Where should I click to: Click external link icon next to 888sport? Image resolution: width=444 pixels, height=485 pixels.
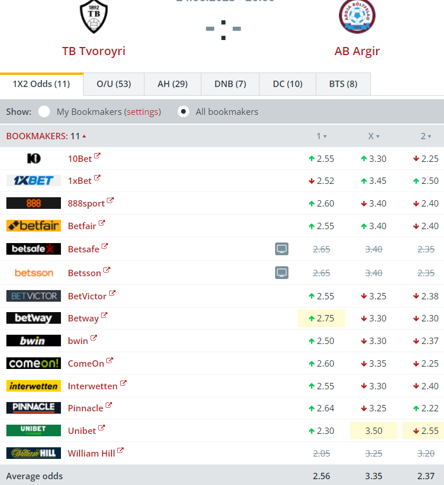coord(110,200)
